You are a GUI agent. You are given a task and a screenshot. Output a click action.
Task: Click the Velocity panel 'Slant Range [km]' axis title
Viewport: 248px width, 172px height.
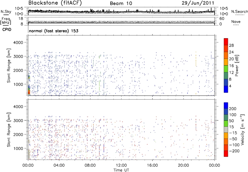pyautogui.click(x=9, y=129)
